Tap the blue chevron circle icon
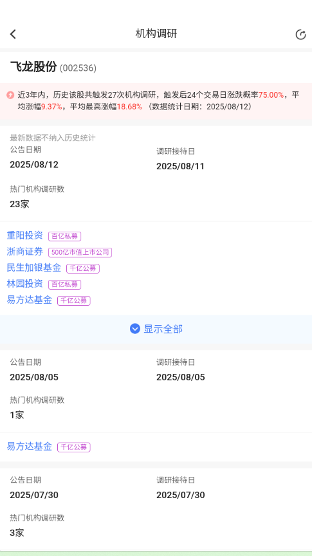This screenshot has width=312, height=556. [134, 329]
